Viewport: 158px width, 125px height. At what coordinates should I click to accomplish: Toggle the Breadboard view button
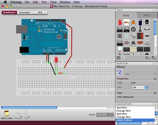point(9,12)
